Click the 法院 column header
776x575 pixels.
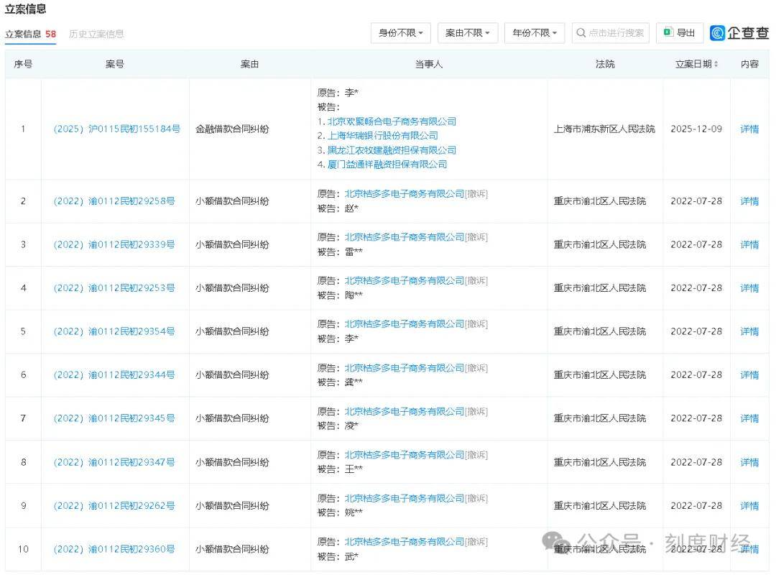pos(605,64)
